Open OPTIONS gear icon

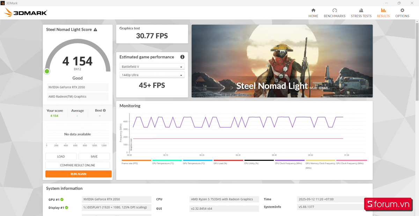[x=402, y=10]
